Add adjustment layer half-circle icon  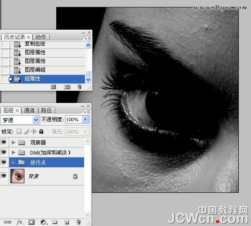pos(43,222)
